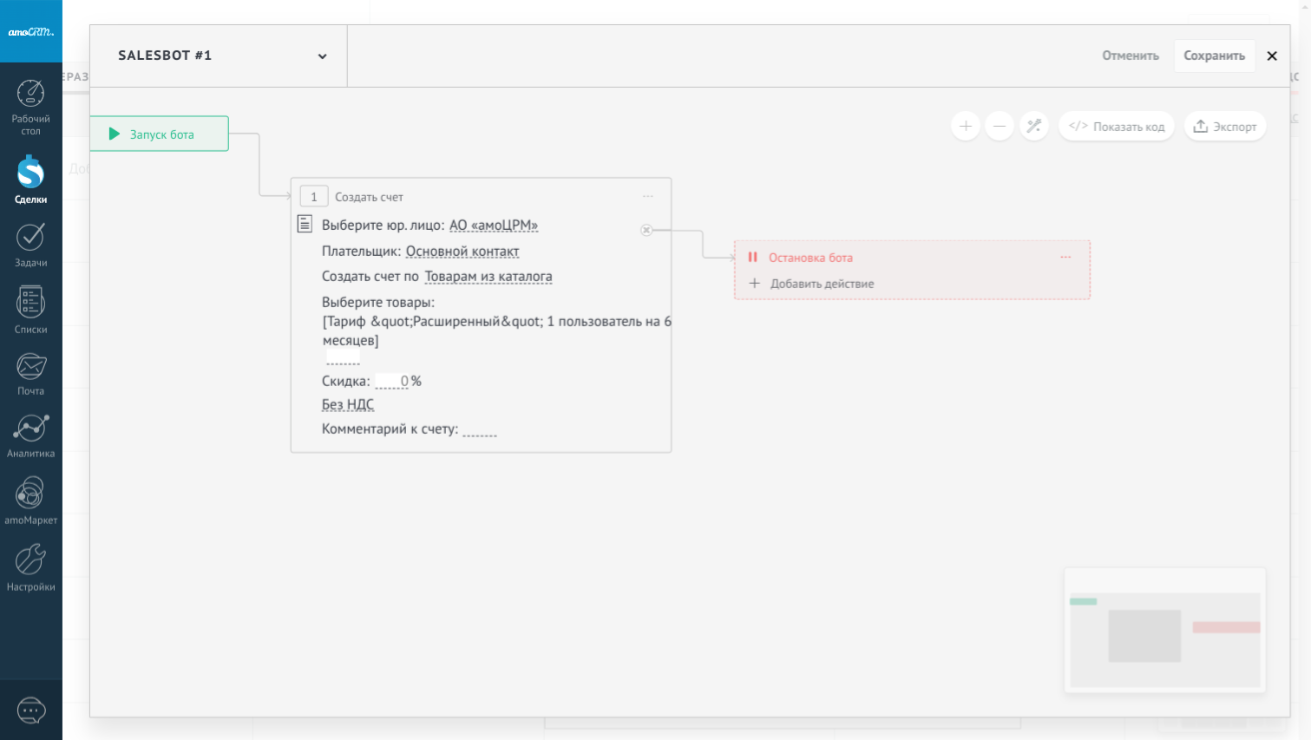The height and width of the screenshot is (740, 1311).
Task: Open the Создать счет step options menu
Action: [x=647, y=197]
